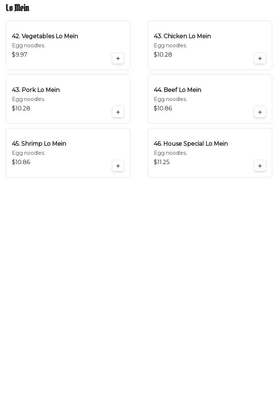
Task: Click the 43. Pork Lo Mein name
Action: [x=36, y=90]
